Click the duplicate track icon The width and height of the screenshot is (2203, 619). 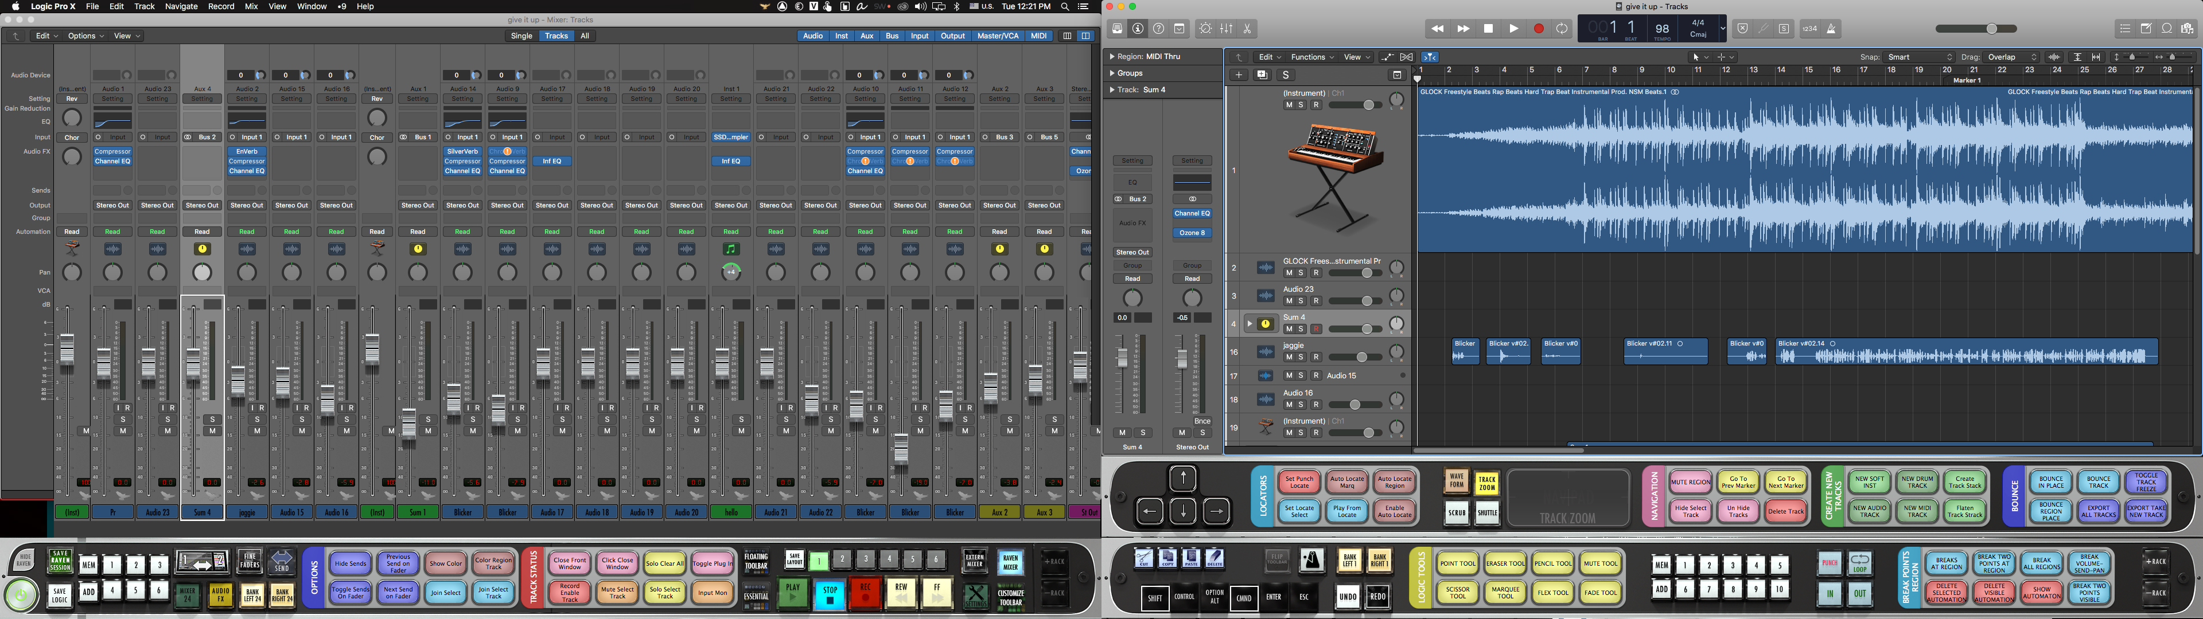point(1262,75)
